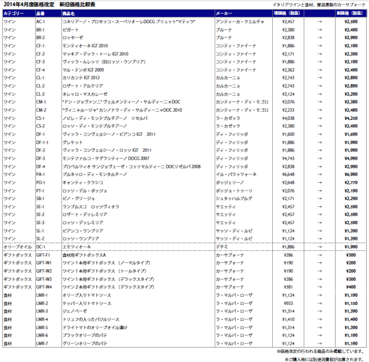Screen dimensions: 369x362
Task: Click the product name 'ロッセーゼ'
Action: tap(73, 37)
